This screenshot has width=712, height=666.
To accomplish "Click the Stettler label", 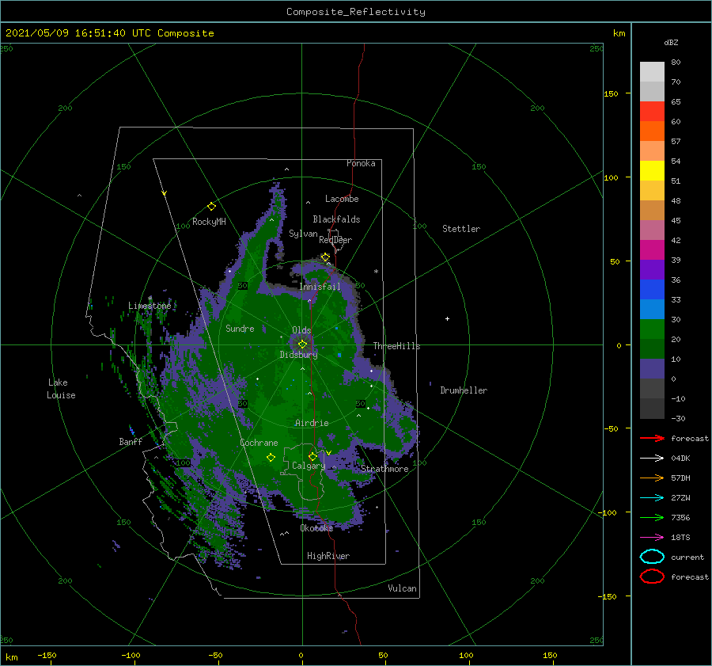I will point(461,229).
